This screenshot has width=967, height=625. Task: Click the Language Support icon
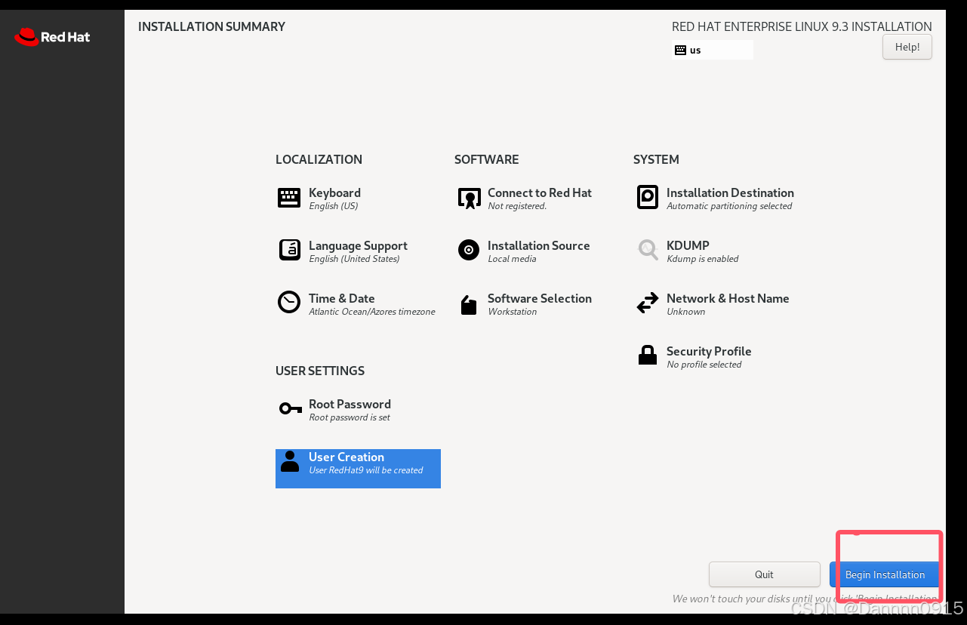tap(289, 250)
